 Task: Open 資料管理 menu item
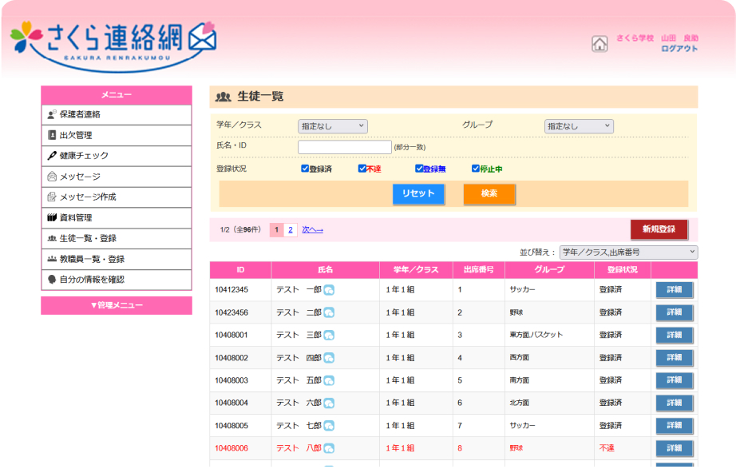(117, 218)
